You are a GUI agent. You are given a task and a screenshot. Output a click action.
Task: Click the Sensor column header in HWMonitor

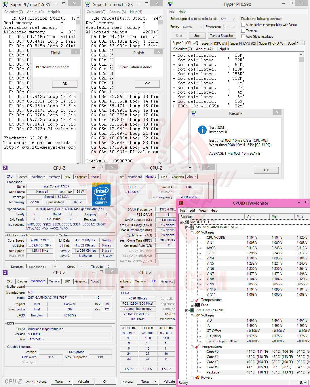(212, 217)
